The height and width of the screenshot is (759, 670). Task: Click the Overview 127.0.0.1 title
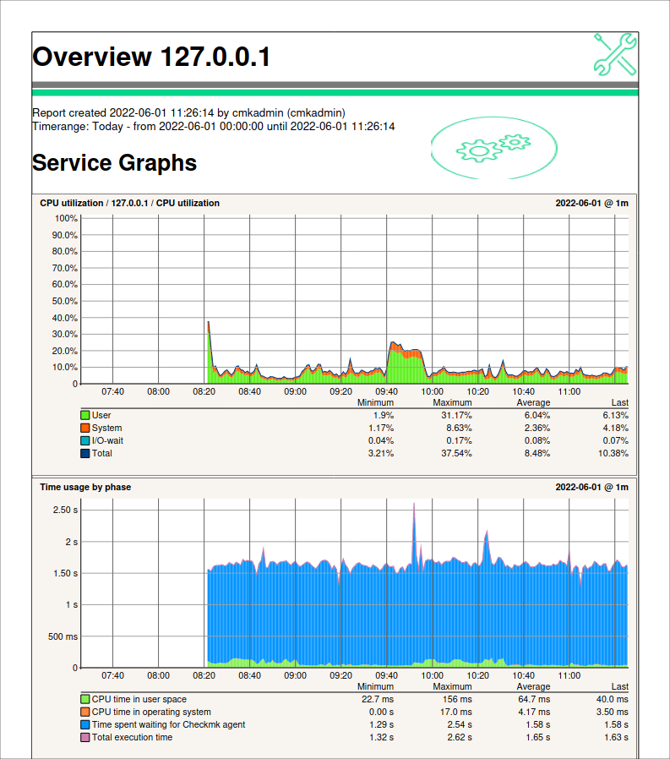(x=151, y=57)
